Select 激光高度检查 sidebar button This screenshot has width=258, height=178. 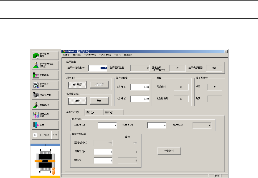coord(45,115)
